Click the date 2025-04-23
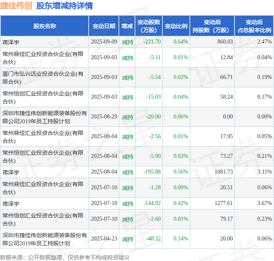The width and height of the screenshot is (274, 261). (x=104, y=238)
